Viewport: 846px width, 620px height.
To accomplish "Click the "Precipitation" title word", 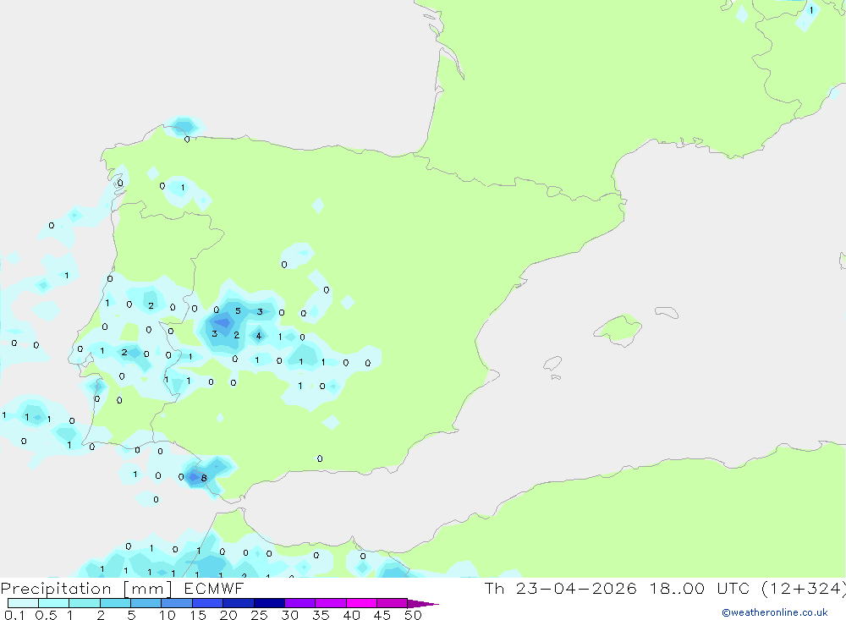I will pyautogui.click(x=56, y=588).
